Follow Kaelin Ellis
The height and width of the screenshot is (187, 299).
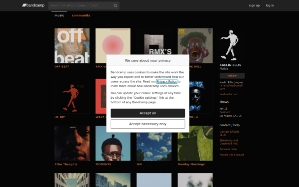[232, 76]
